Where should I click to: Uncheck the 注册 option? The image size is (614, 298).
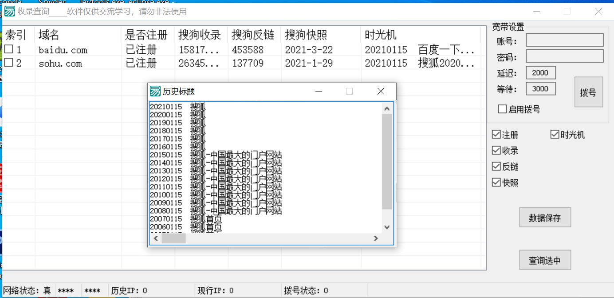[496, 135]
